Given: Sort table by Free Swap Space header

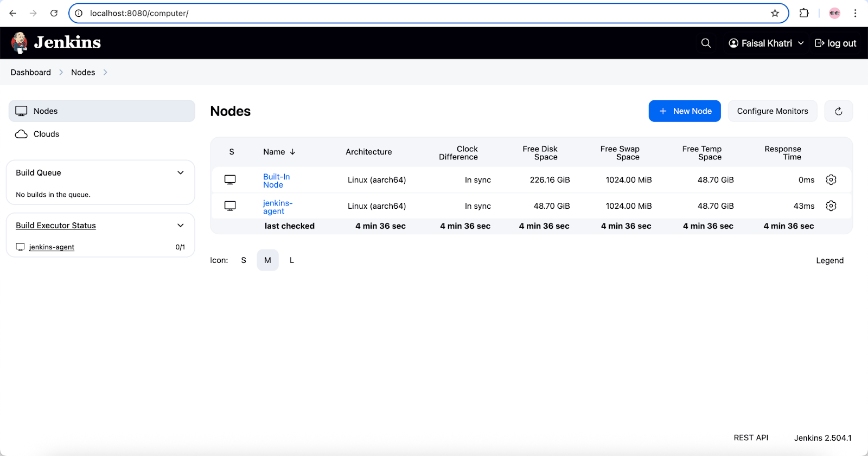Looking at the screenshot, I should tap(620, 153).
